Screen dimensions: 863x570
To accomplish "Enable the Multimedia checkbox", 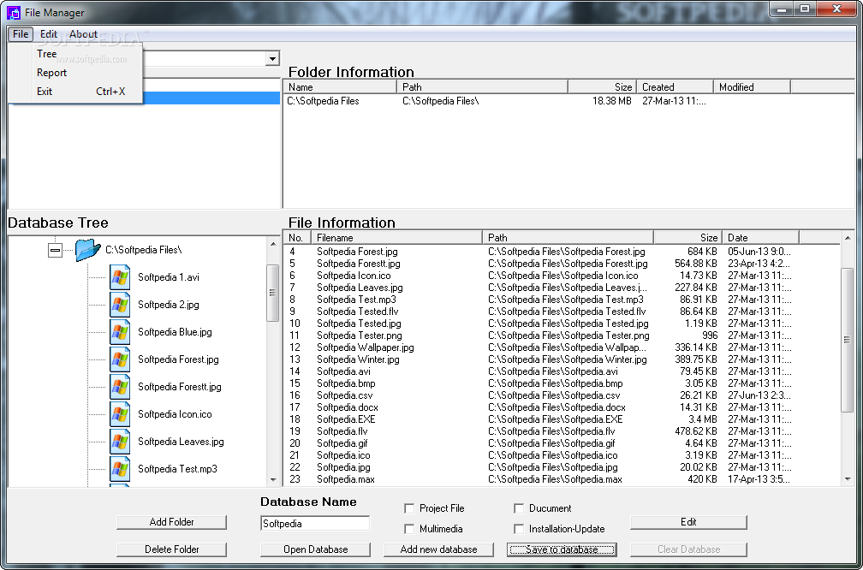I will (409, 529).
